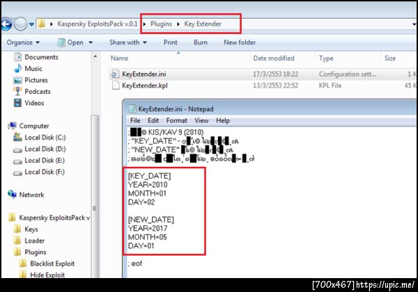Click the Pictures library icon

coord(17,80)
